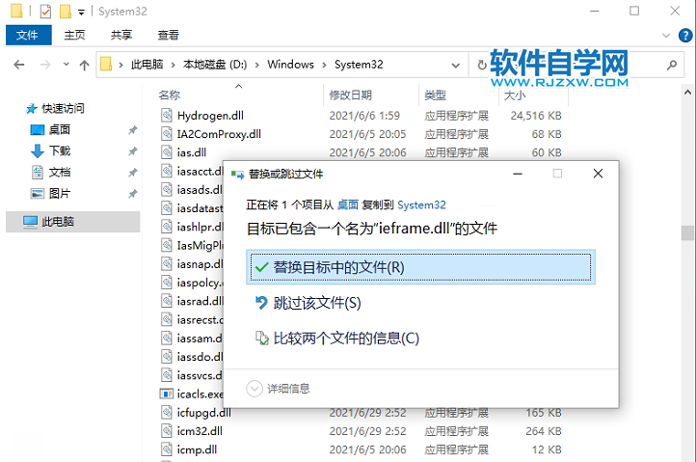Select the Hydrogen.dll file
Screen dimensions: 696x462
tap(210, 116)
